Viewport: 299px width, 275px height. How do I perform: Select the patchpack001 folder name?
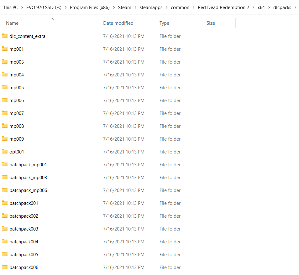click(x=24, y=203)
